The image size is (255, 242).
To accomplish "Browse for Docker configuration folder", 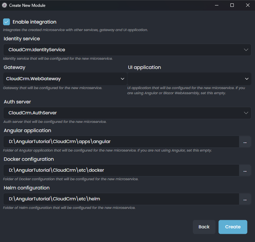I will tap(245, 170).
